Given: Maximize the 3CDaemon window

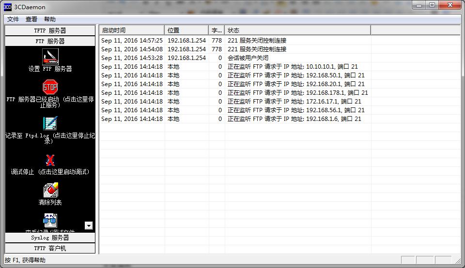Looking at the screenshot, I should (x=432, y=5).
